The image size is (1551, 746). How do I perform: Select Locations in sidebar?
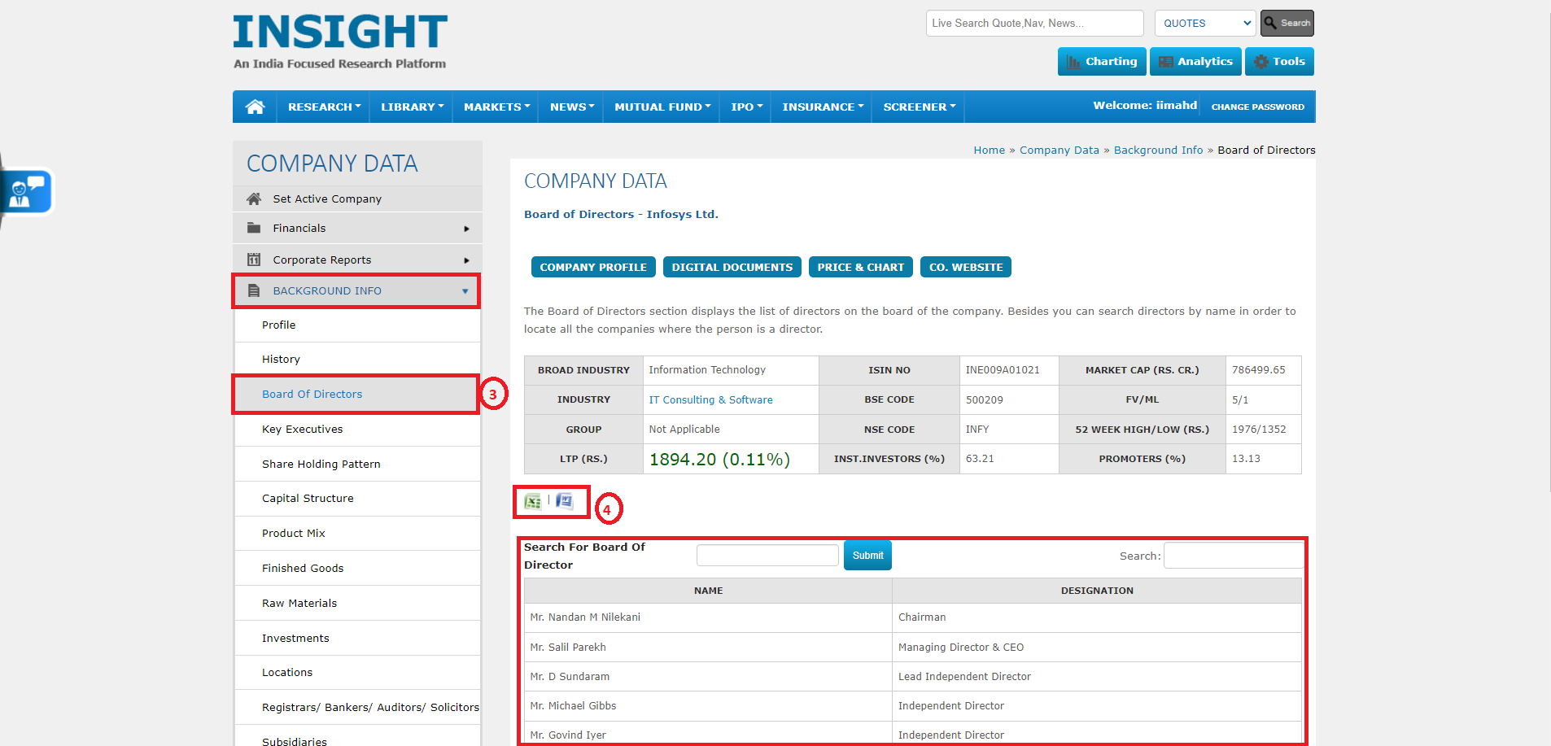click(x=357, y=672)
